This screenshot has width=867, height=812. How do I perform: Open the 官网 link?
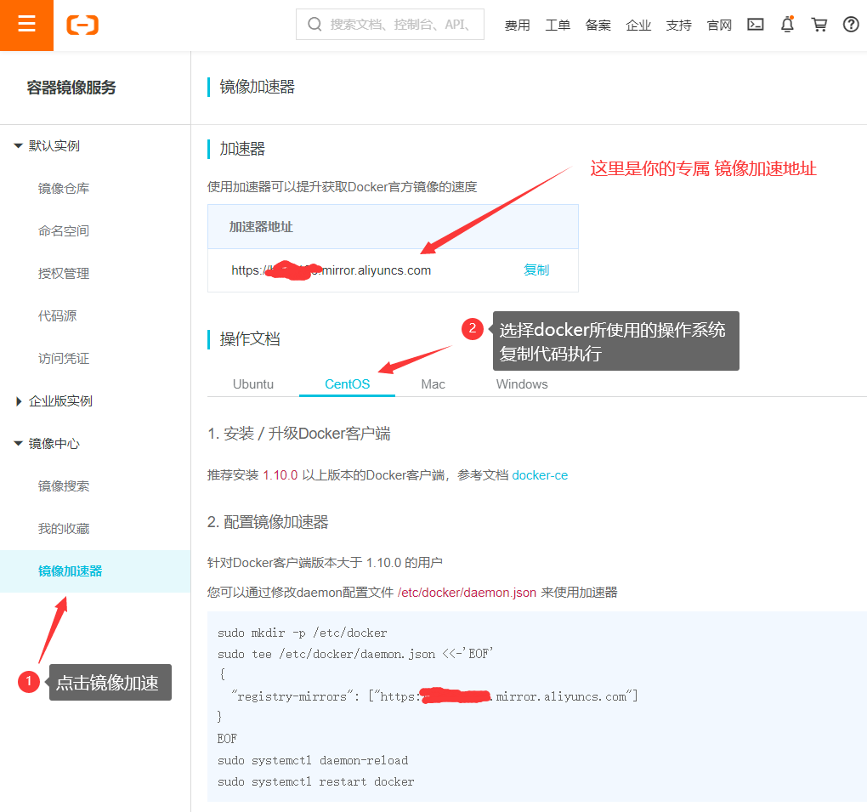(x=719, y=25)
